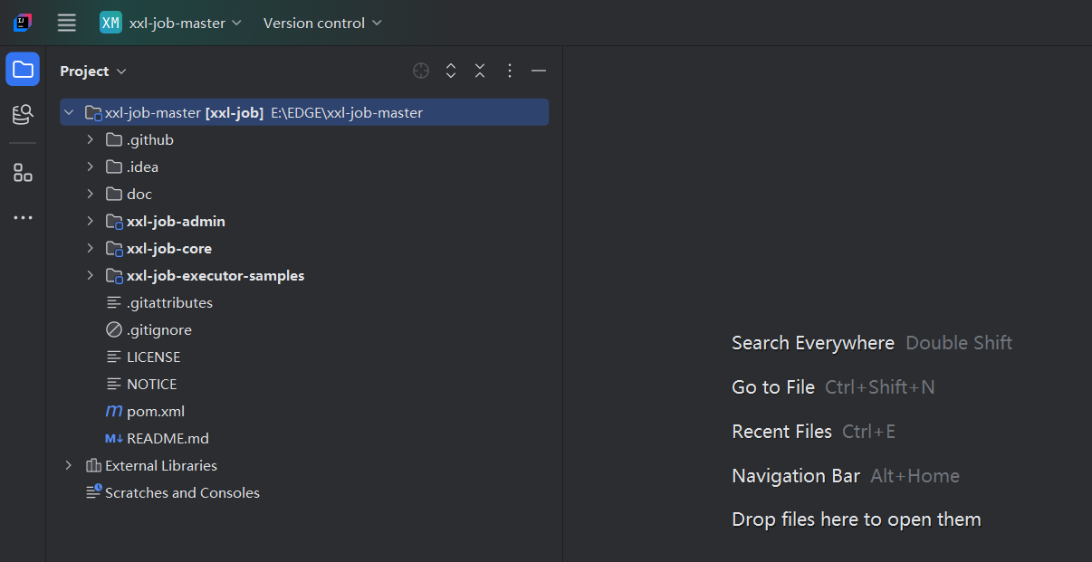Open the hamburger main menu

tap(66, 23)
